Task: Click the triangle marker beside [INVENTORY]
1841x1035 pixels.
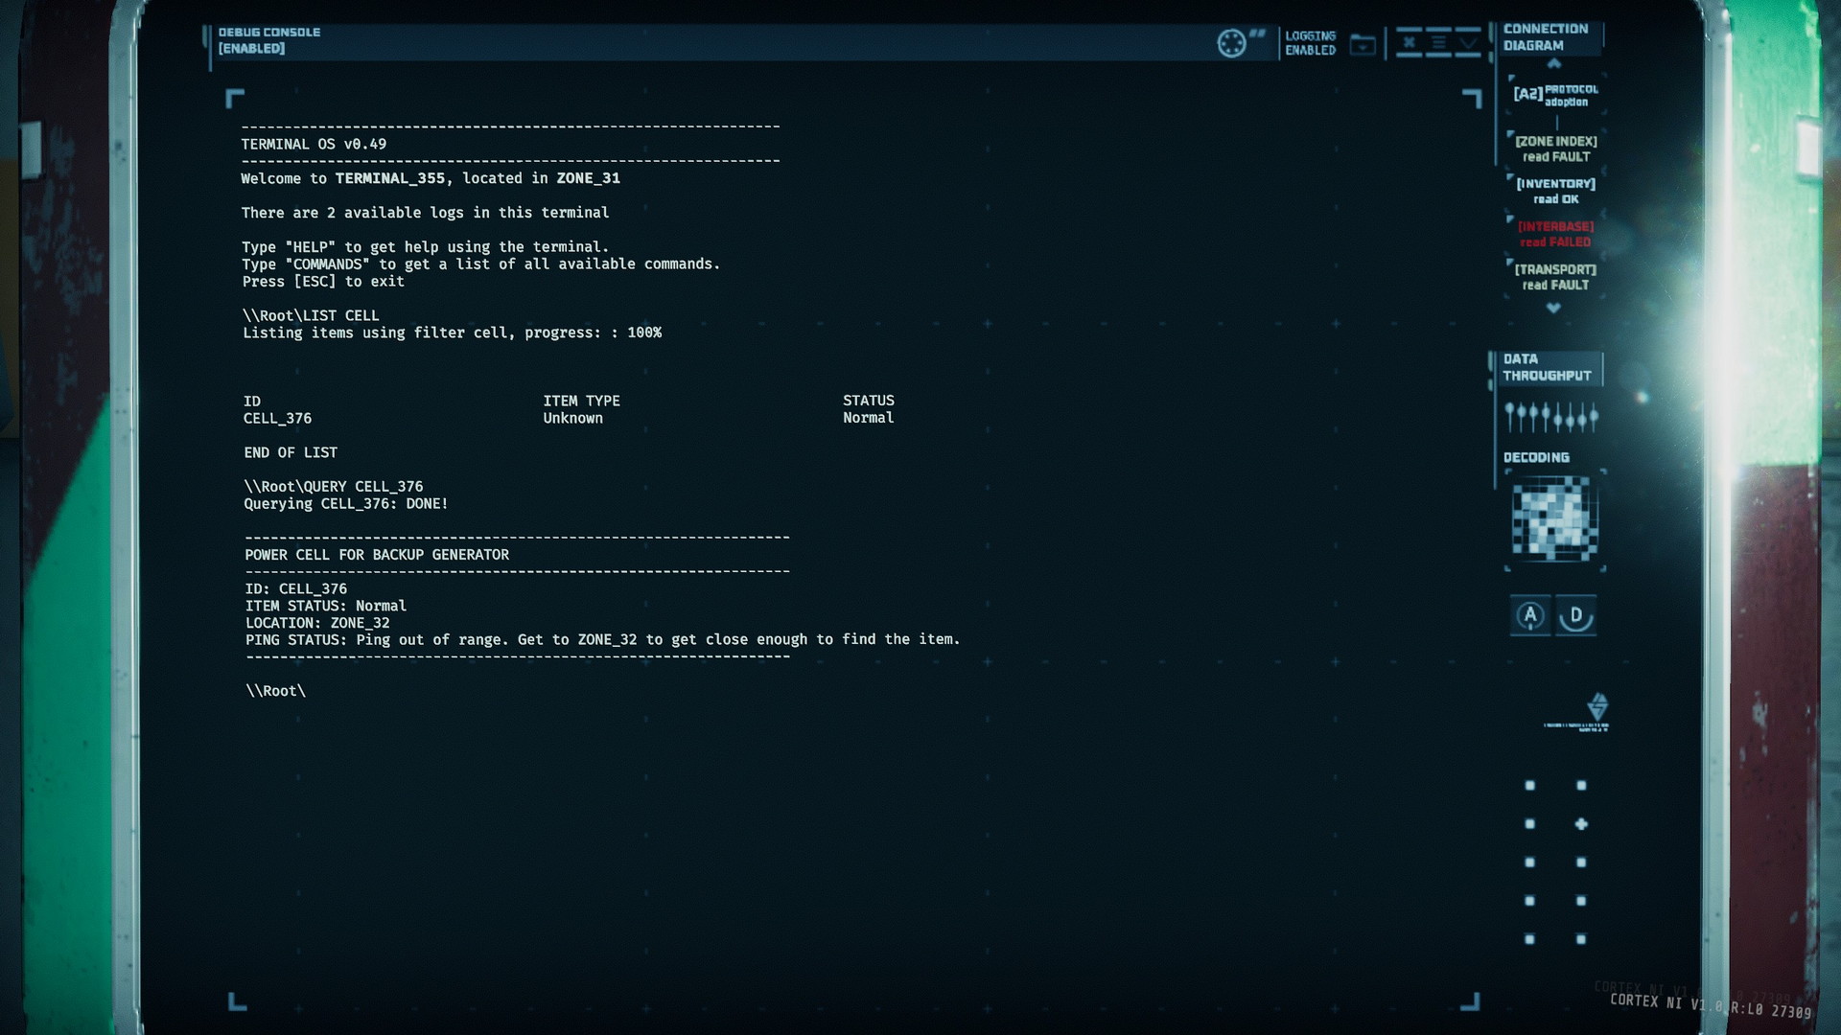Action: pos(1511,178)
